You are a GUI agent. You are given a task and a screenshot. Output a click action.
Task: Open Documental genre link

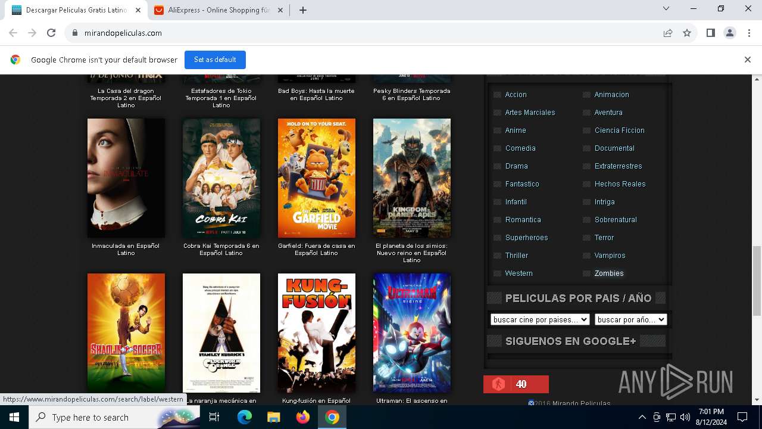tap(614, 148)
